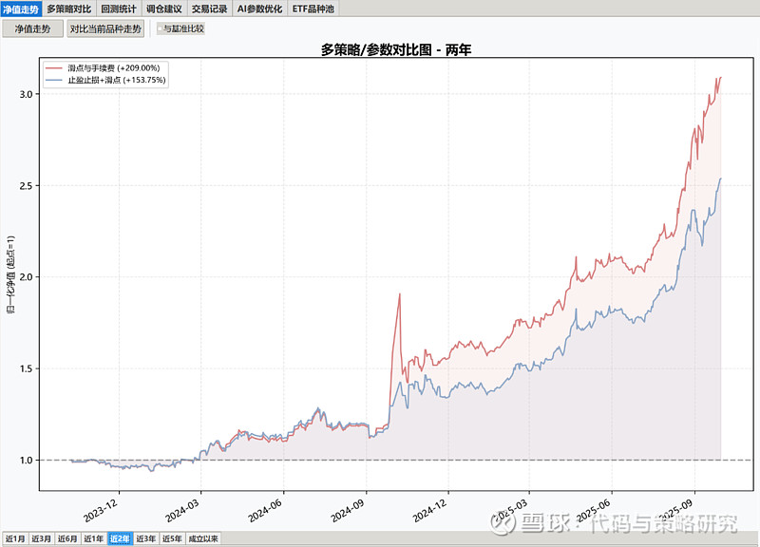Switch to AI参数优化 tab
760x547 pixels.
tap(259, 9)
